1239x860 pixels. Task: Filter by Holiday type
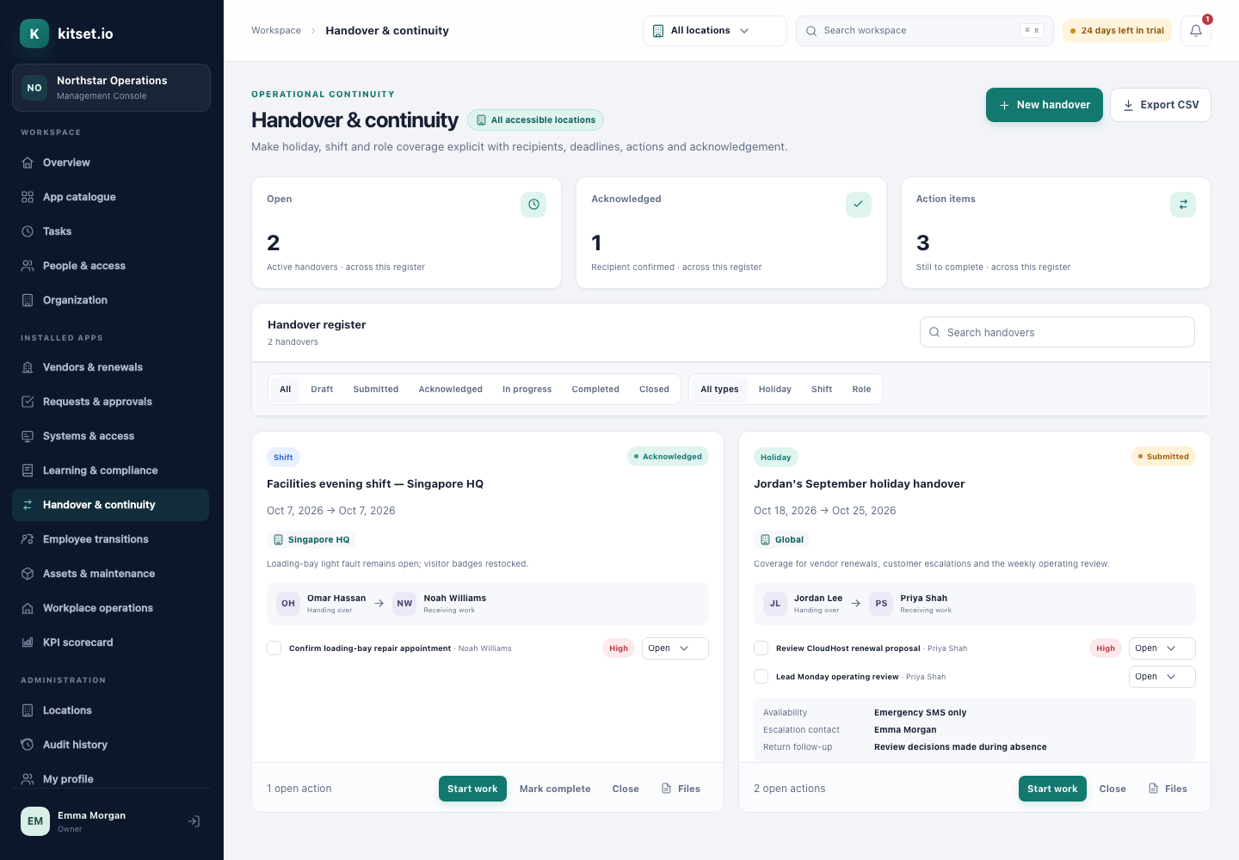pyautogui.click(x=775, y=390)
